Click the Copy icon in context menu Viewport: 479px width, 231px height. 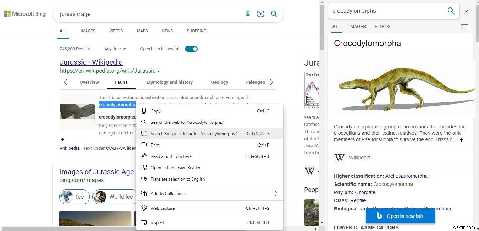point(144,111)
